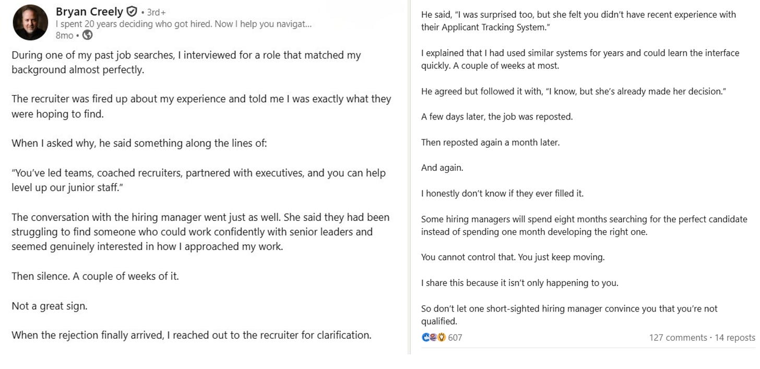Click the line "A few days later, the job was reposted."

click(x=497, y=117)
